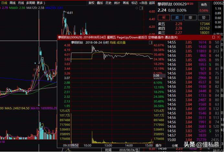Screen dimensions: 224x152
Task: Toggle the panel icon in the intraday chart header
Action: pyautogui.click(x=151, y=43)
